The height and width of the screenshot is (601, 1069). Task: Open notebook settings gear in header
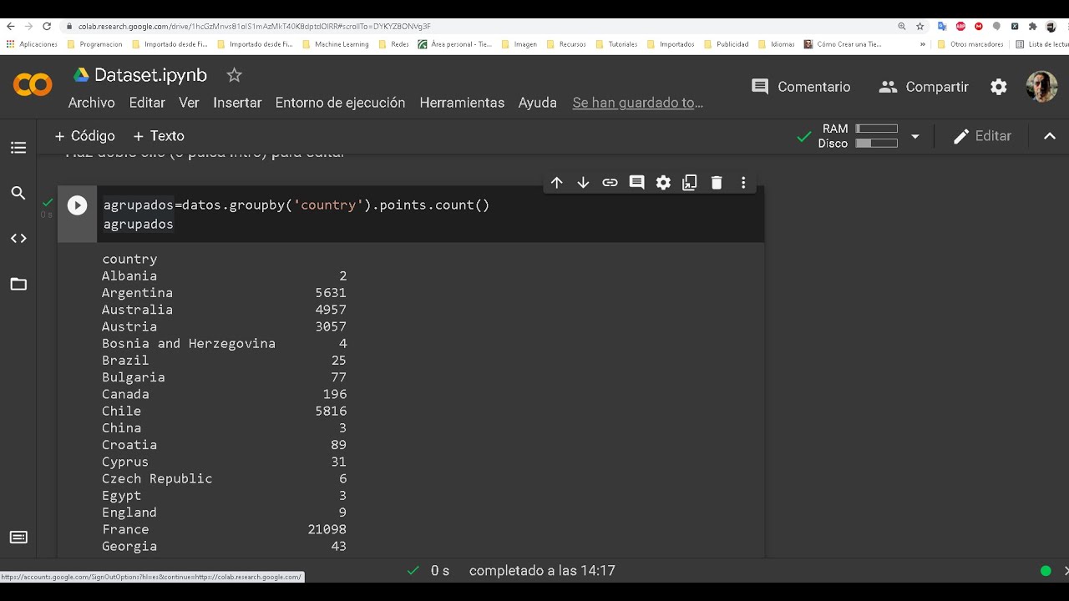999,87
